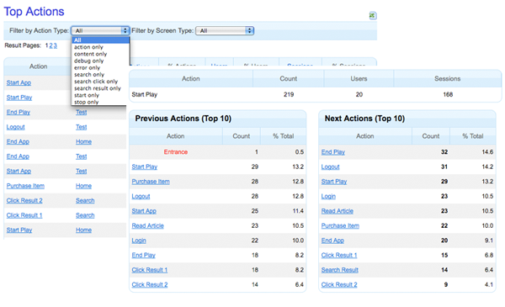Viewport: 505px width, 307px height.
Task: Open Logout in Next Actions list
Action: pyautogui.click(x=331, y=167)
